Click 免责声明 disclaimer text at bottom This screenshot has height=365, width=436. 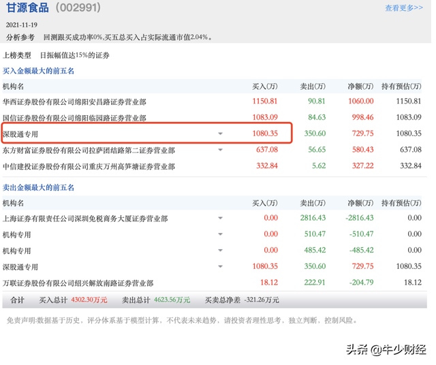coord(182,321)
